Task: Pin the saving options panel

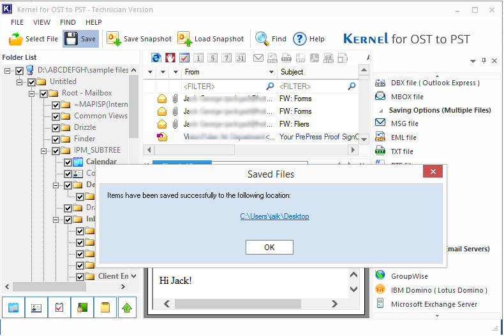Action: (x=484, y=60)
